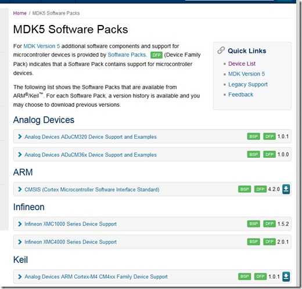Viewport: 302px width, 289px height.
Task: Click the BSP badge on CM4xx Family row
Action: pyautogui.click(x=245, y=276)
